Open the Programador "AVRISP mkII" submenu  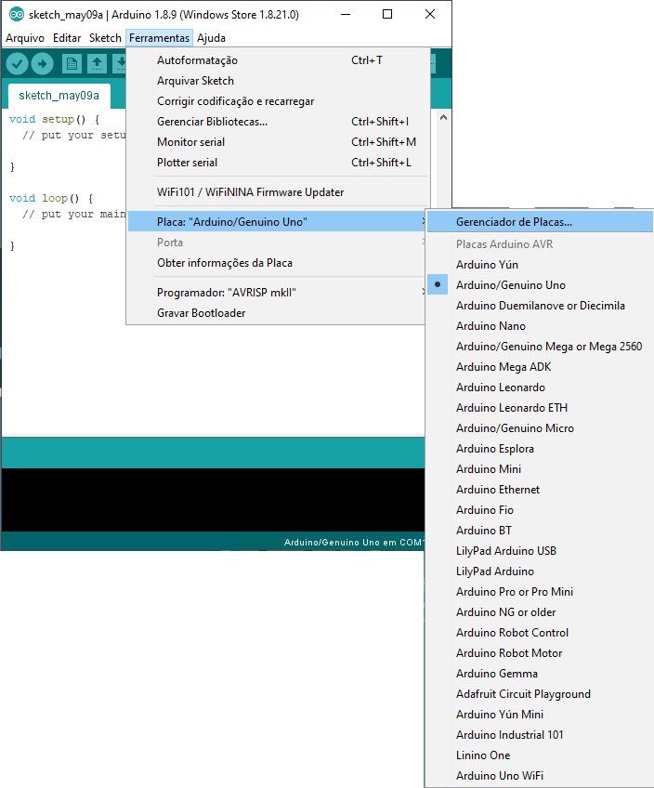click(277, 293)
